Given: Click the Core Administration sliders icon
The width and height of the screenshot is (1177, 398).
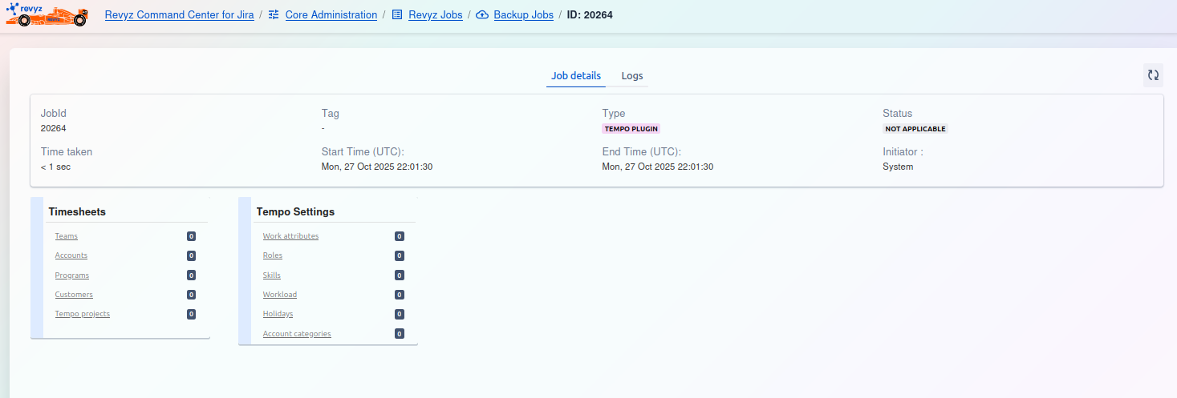Looking at the screenshot, I should pyautogui.click(x=274, y=14).
